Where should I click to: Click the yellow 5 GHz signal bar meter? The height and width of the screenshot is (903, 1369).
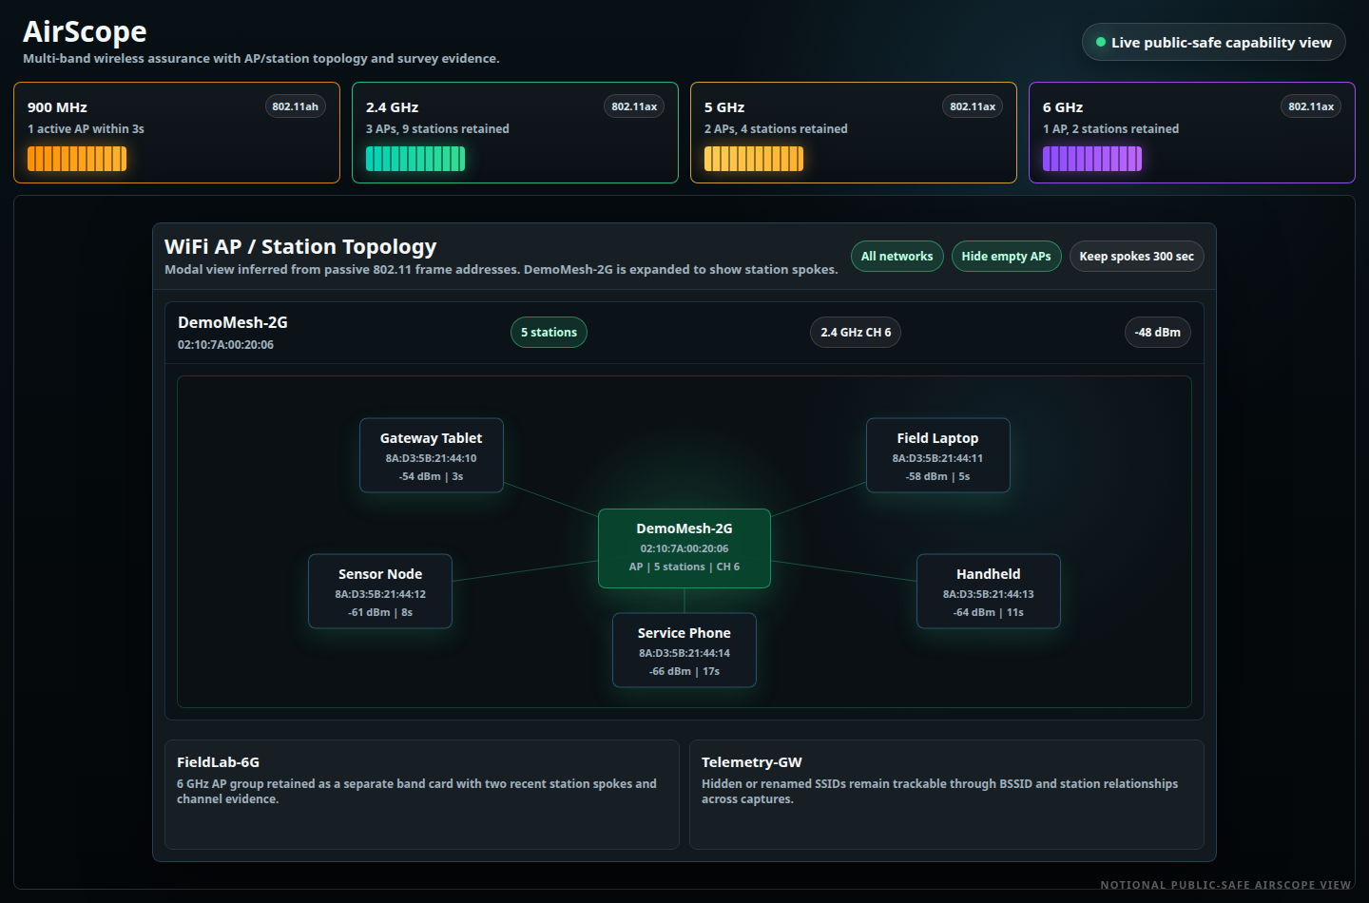[x=754, y=159]
